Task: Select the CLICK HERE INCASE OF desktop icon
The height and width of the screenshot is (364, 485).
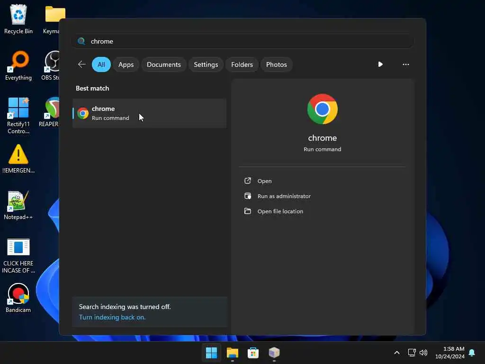Action: [x=18, y=255]
